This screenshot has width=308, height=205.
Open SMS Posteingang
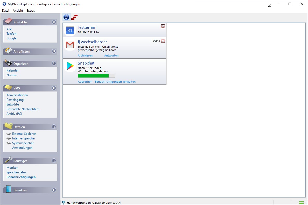point(15,100)
